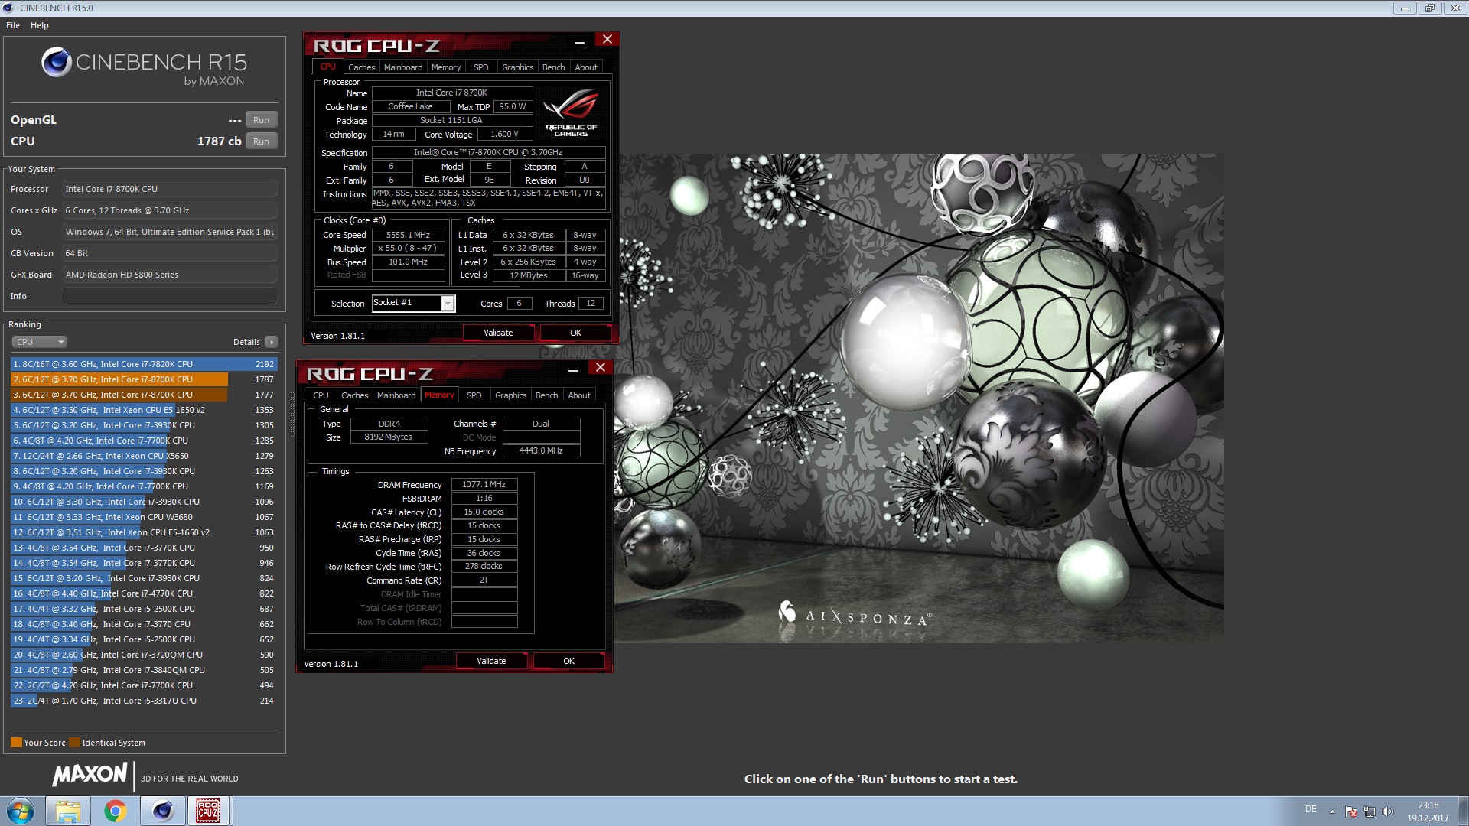Screen dimensions: 1469x826
Task: Minimize the upper ROG CPU-Z window
Action: click(580, 41)
